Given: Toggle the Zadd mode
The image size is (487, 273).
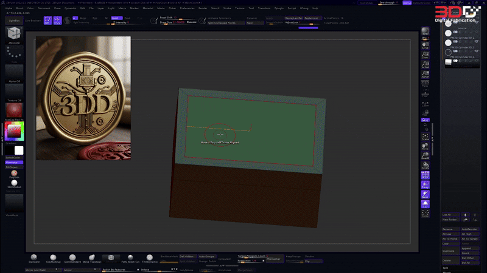Looking at the screenshot, I should click(x=115, y=18).
